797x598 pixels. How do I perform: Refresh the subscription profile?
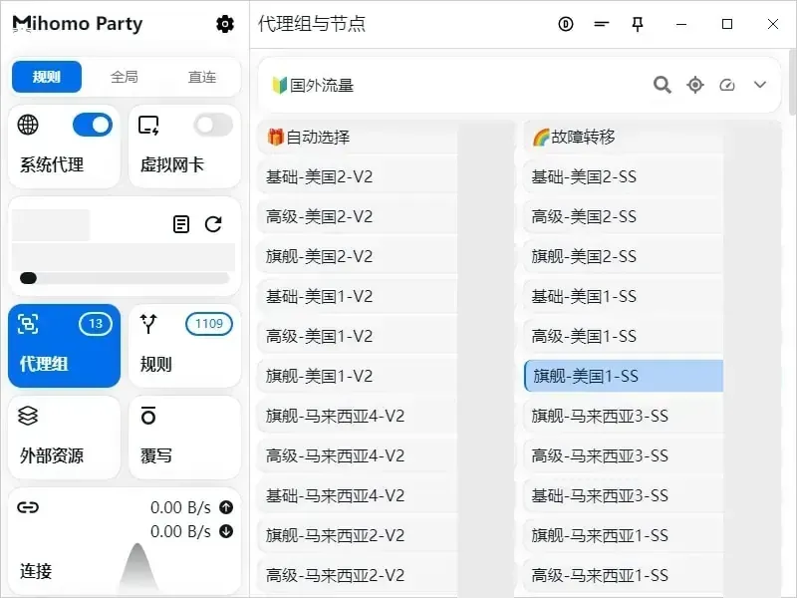click(213, 224)
